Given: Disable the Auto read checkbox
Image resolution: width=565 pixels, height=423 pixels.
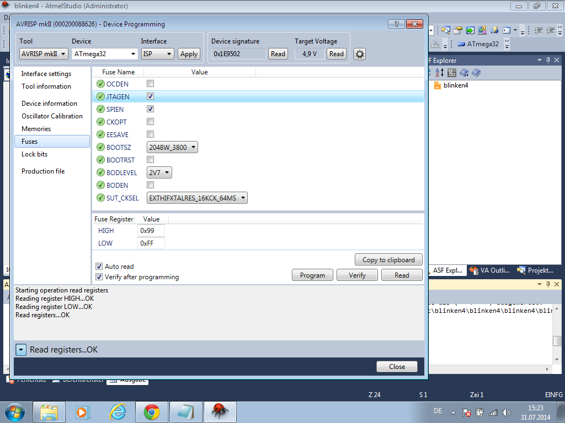Looking at the screenshot, I should coord(99,266).
